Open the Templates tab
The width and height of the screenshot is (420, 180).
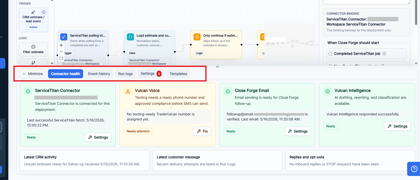(178, 74)
